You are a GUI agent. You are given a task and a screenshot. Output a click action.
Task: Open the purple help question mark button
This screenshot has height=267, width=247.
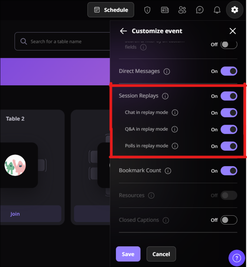pyautogui.click(x=237, y=258)
